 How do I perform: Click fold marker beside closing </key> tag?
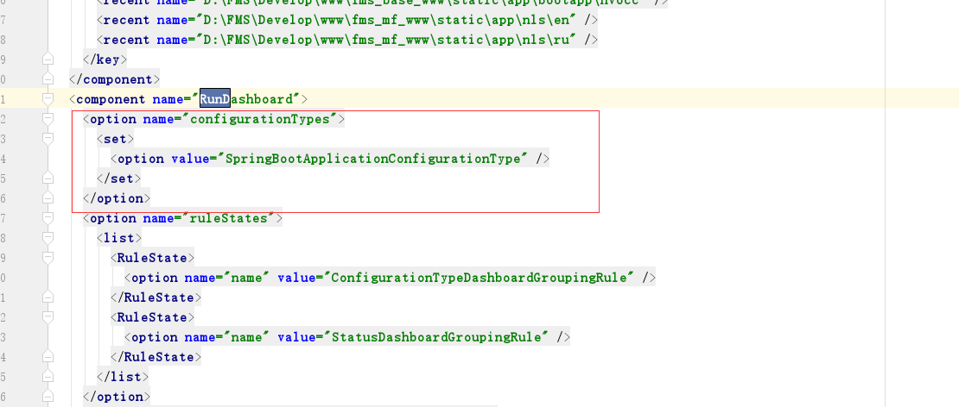click(48, 59)
